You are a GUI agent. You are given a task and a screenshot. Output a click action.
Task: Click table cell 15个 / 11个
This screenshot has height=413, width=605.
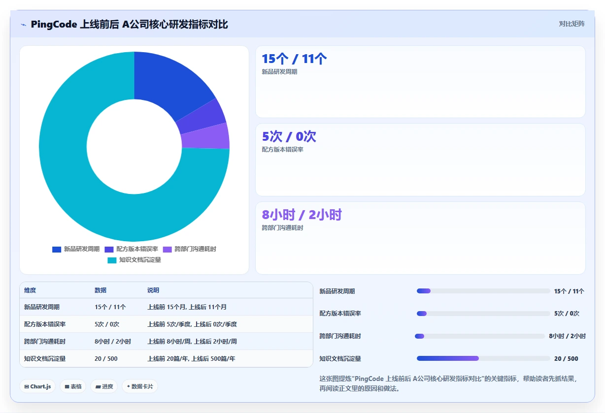(x=110, y=307)
